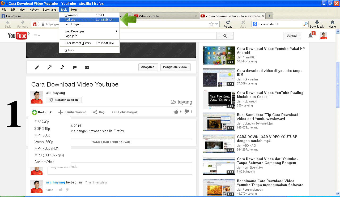This screenshot has height=197, width=340.
Task: Open the notifications bell
Action: coord(311,36)
